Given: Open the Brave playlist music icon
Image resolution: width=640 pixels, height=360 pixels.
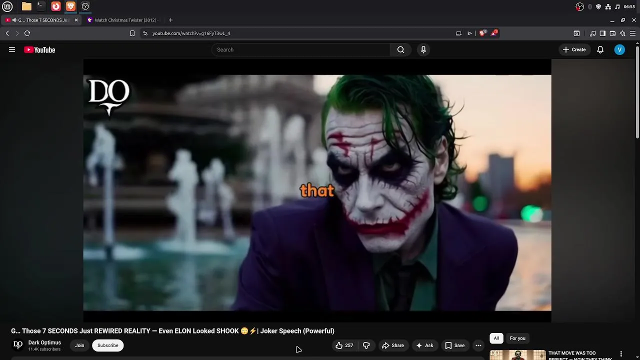Looking at the screenshot, I should (593, 33).
